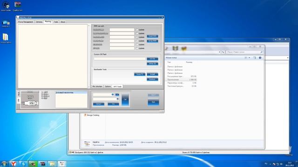Open the lower combo box dropdown above the Info button

(118, 99)
